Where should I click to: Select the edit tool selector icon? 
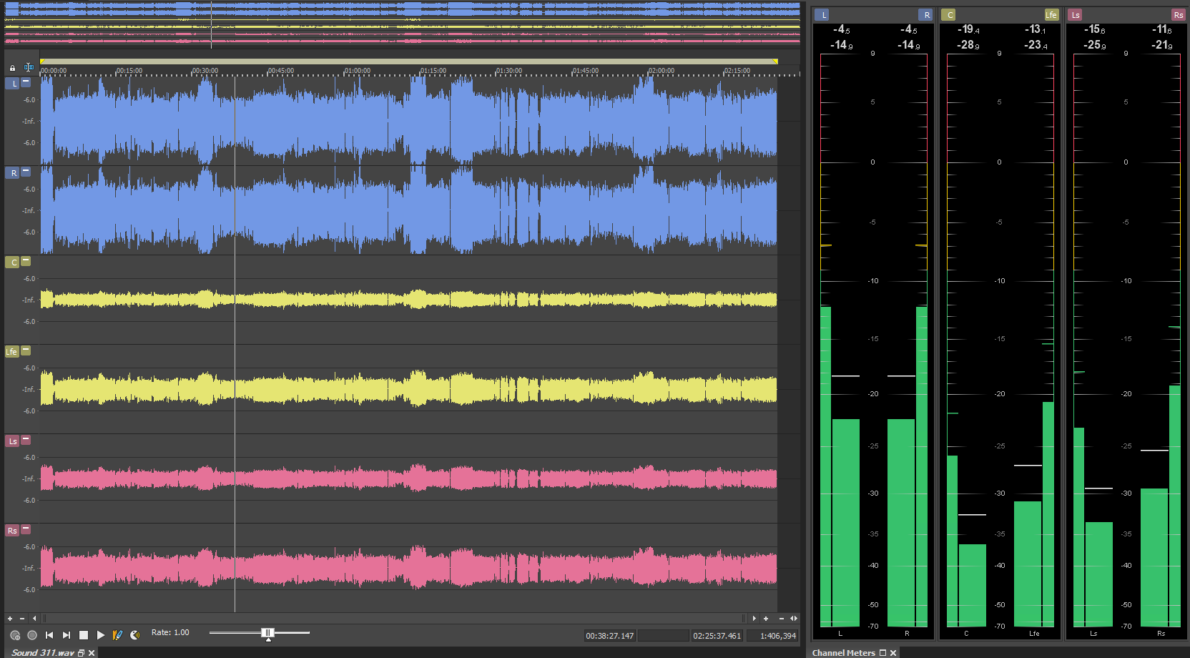pos(29,67)
